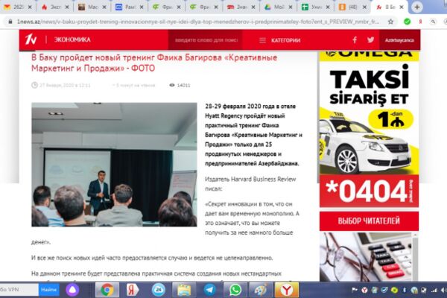
Task: Click the red Yandex extension icon
Action: pos(420,22)
